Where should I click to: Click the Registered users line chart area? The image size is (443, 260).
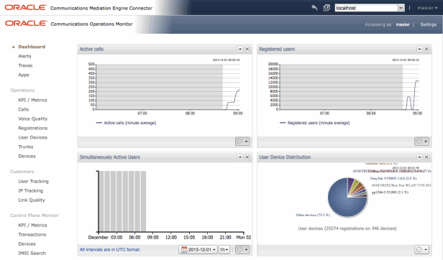point(350,87)
